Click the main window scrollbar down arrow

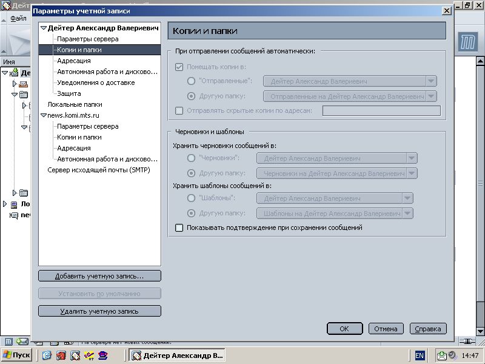click(x=480, y=331)
